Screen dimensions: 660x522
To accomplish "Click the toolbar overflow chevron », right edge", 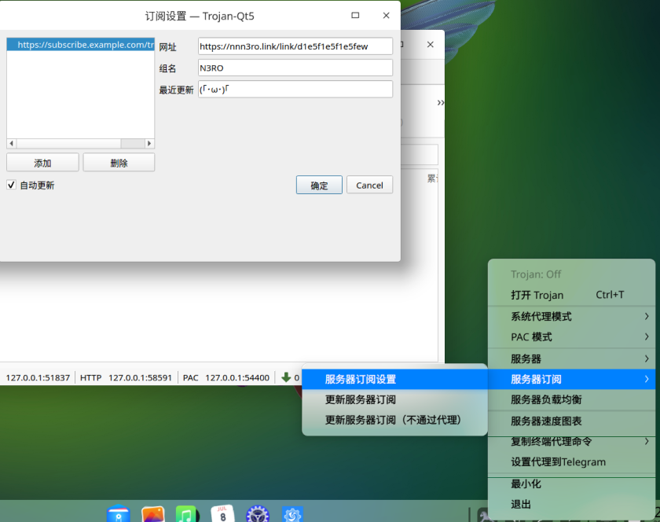I will pyautogui.click(x=440, y=102).
